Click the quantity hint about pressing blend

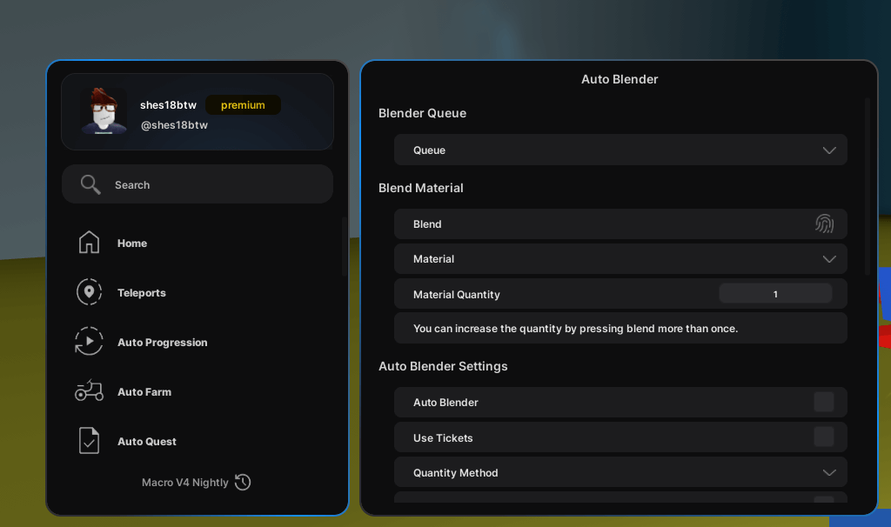point(575,328)
